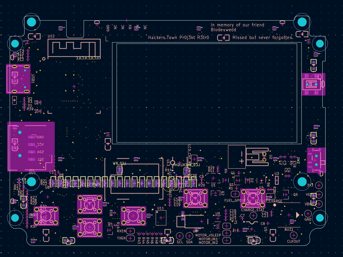Click the U11 footprint outline
Viewport: 343px width, 257px height.
tap(161, 218)
